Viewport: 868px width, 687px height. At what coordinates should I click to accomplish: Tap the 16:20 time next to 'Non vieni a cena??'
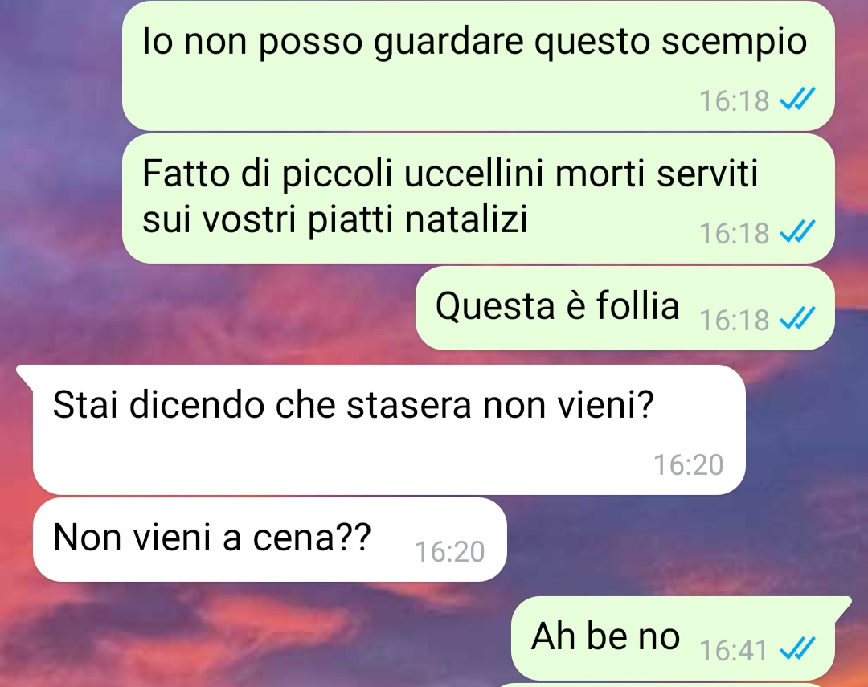pos(449,551)
